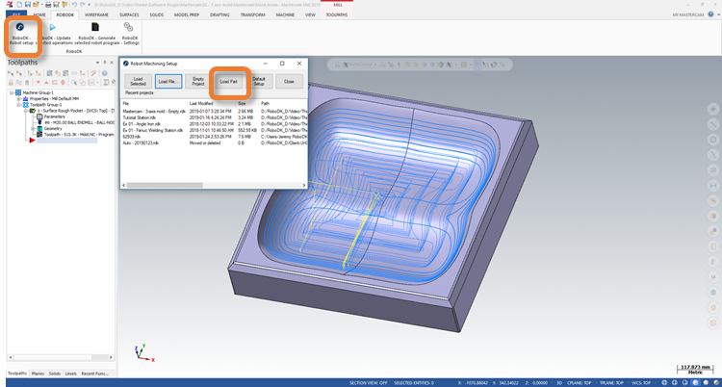Open RoboDK Settings from the ribbon
This screenshot has width=722, height=387.
pyautogui.click(x=129, y=29)
